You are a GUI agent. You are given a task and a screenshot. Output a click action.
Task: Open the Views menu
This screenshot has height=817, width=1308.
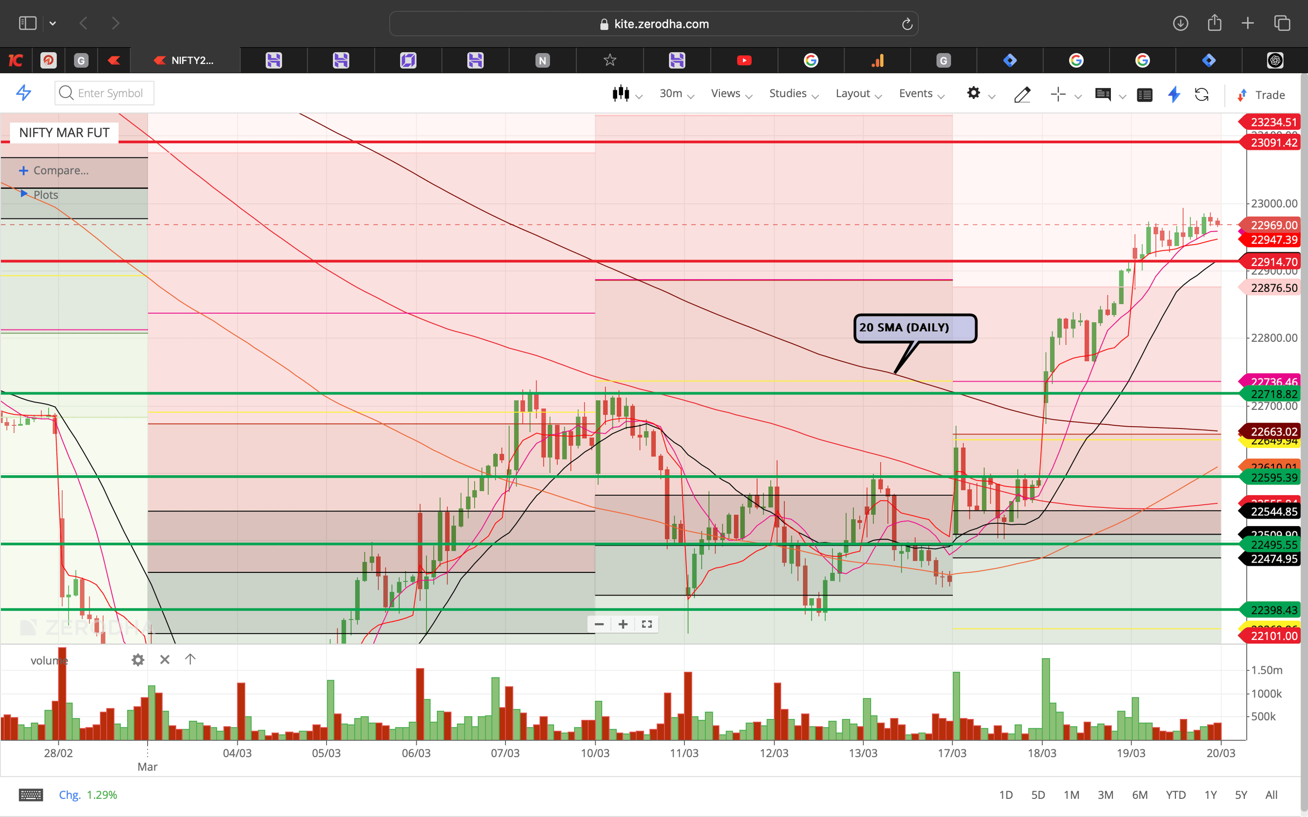click(726, 93)
